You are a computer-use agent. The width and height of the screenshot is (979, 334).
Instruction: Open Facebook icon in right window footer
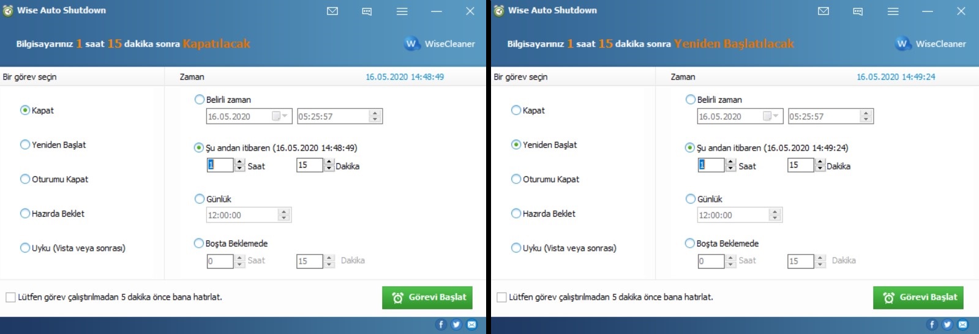click(x=932, y=324)
